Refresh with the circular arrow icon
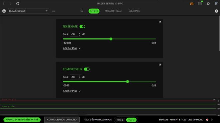This screenshot has width=220, height=123. pos(18,4)
